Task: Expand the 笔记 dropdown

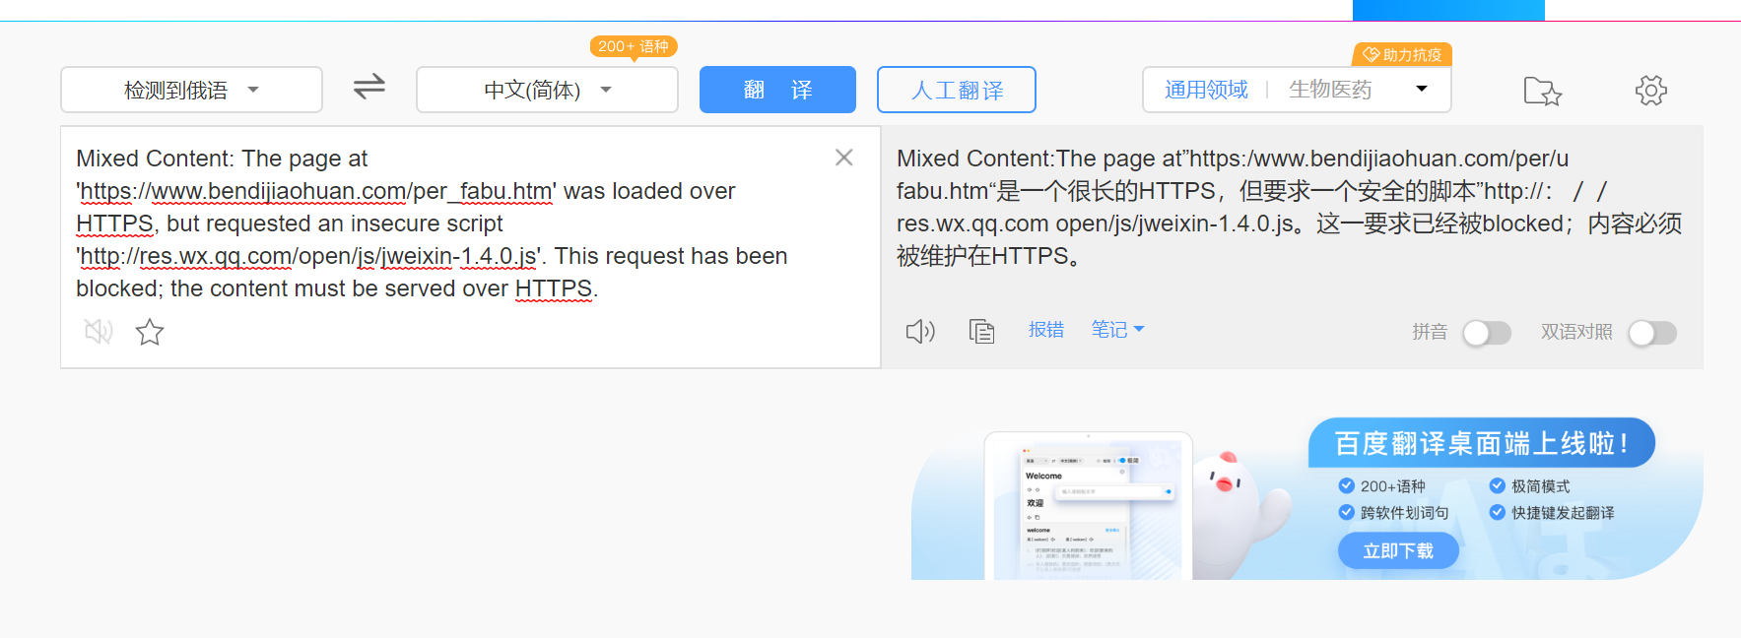Action: [1117, 330]
